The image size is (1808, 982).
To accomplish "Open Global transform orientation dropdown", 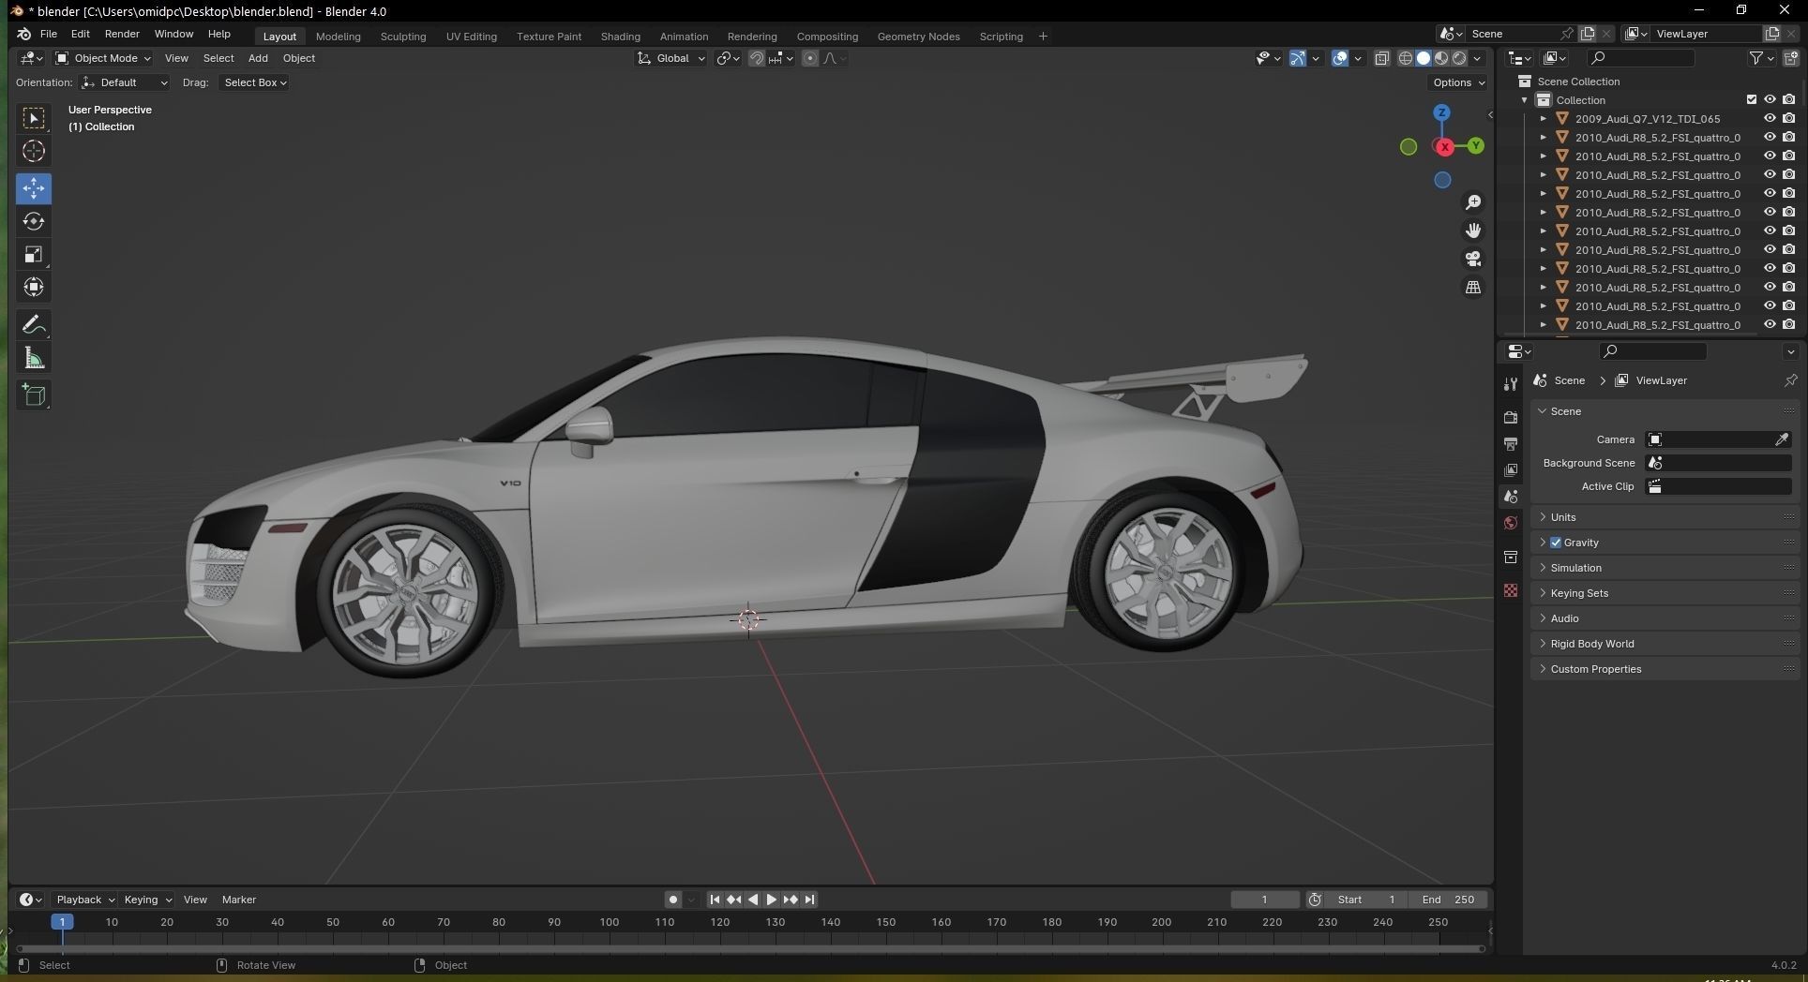I will [670, 58].
